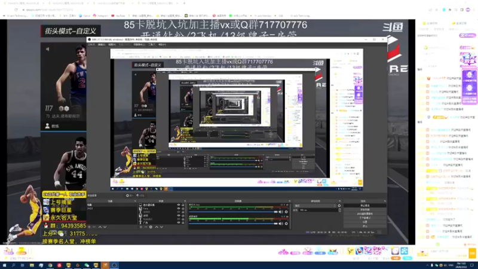This screenshot has height=269, width=478.
Task: Click the transition duration input field
Action: 318,210
